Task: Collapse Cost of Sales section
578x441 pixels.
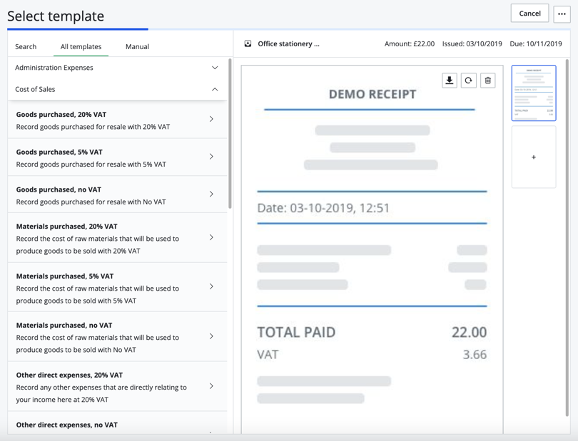Action: 215,90
